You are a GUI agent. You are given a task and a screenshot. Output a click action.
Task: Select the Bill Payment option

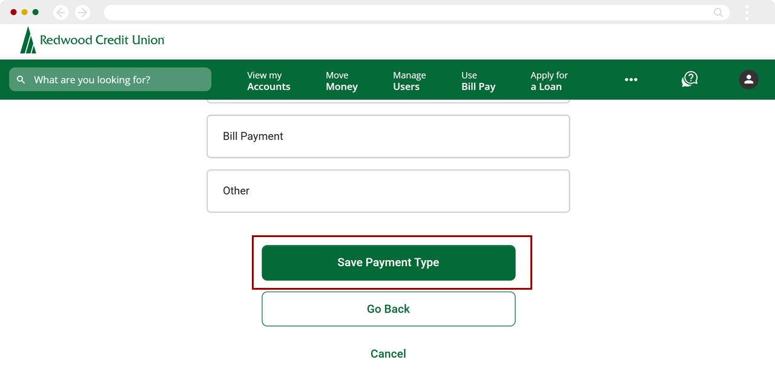[x=388, y=136]
